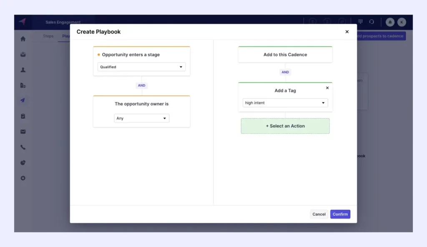This screenshot has height=247, width=427.
Task: Open the Qualified stage dropdown
Action: point(141,67)
